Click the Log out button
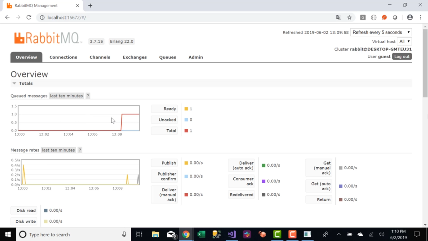The image size is (428, 241). coord(402,56)
